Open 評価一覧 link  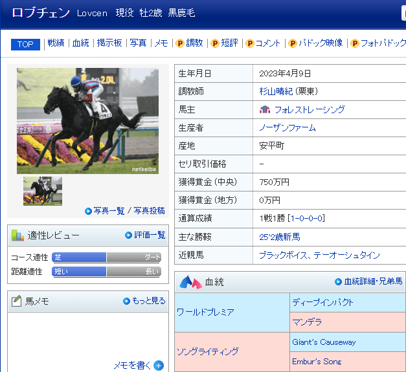150,235
